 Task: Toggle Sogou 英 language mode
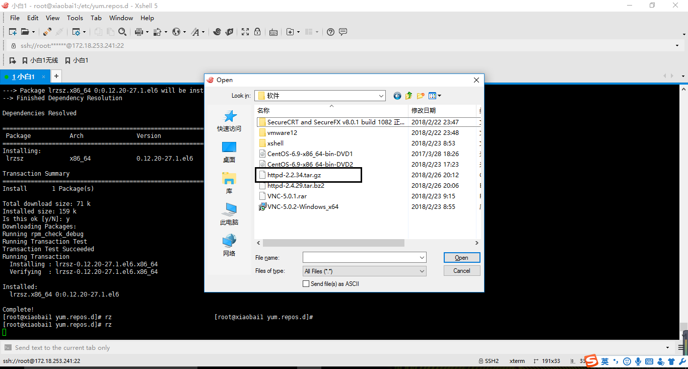tap(605, 361)
